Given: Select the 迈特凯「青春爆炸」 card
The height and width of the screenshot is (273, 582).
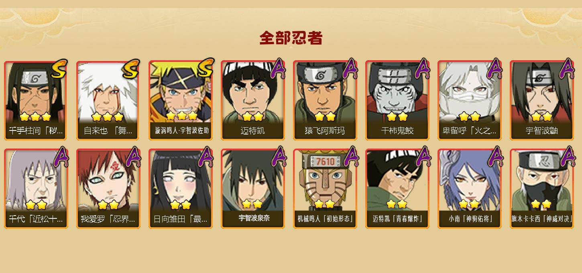Looking at the screenshot, I should [397, 189].
